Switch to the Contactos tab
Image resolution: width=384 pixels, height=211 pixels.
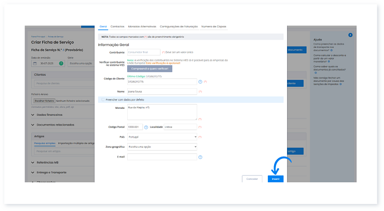[x=117, y=26]
